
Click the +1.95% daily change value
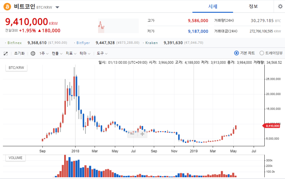tap(27, 31)
